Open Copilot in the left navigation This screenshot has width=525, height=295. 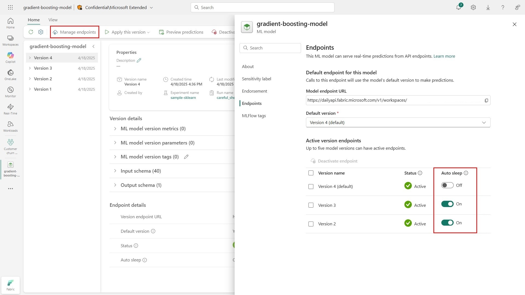[x=10, y=57]
